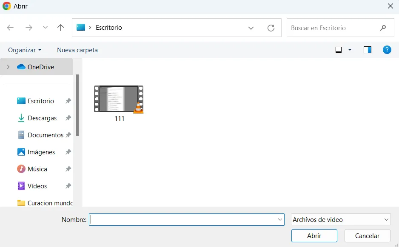Screen dimensions: 399x247
Task: Click Nueva carpeta in the toolbar
Action: [x=77, y=50]
